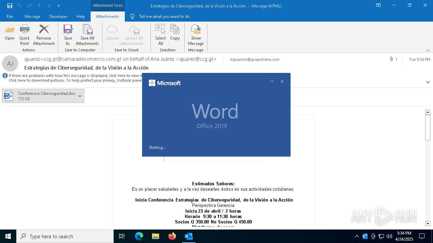
Task: Quick Print the attachment
Action: (x=24, y=35)
